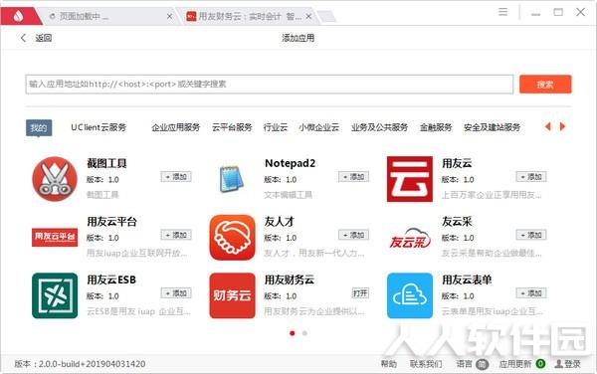Open 应用更新 with green badge
597x374 pixels.
pyautogui.click(x=521, y=364)
